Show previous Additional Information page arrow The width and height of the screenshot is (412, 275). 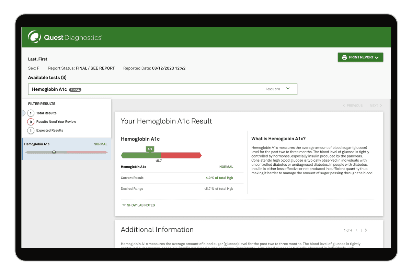point(357,230)
